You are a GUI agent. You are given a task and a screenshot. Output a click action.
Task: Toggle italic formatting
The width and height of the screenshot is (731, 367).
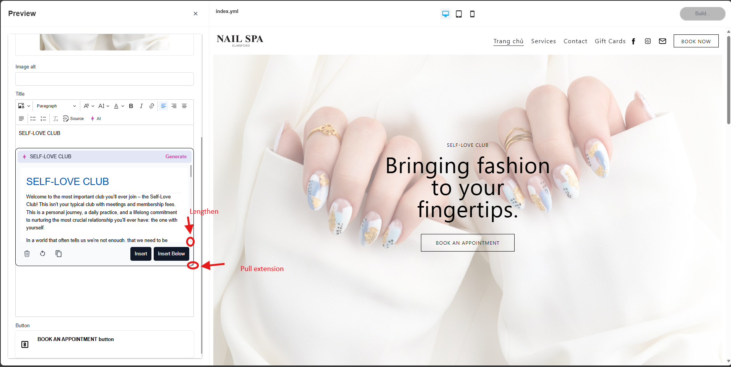click(x=141, y=106)
